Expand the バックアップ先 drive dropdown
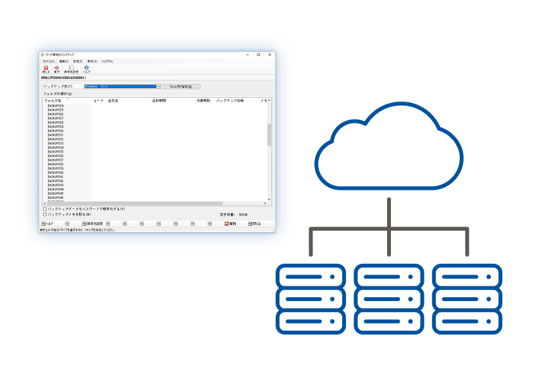Screen dimensions: 541x386 [x=158, y=86]
